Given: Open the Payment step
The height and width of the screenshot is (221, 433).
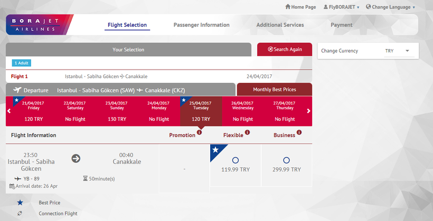Looking at the screenshot, I should (x=341, y=25).
